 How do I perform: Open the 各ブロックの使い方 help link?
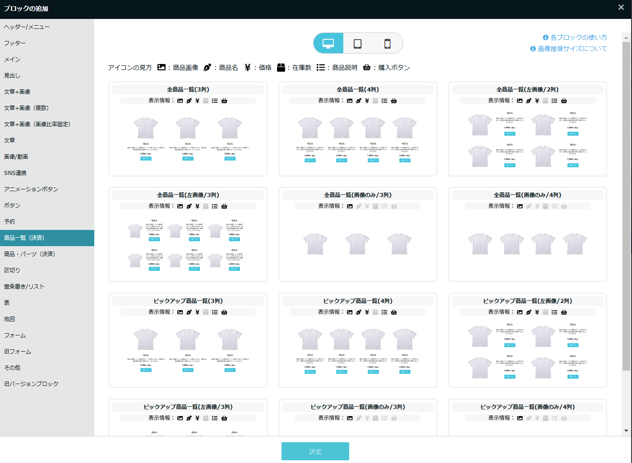click(x=579, y=37)
